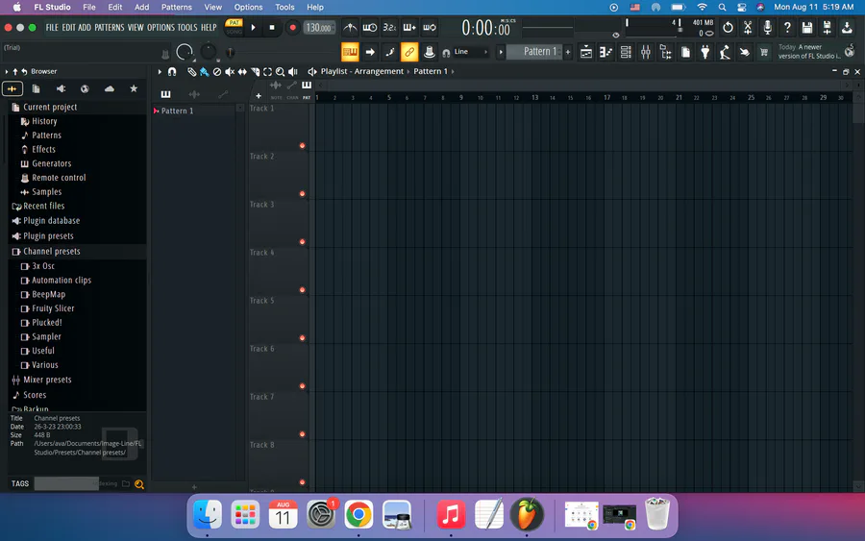Click the 130.000 tempo field

tap(319, 28)
